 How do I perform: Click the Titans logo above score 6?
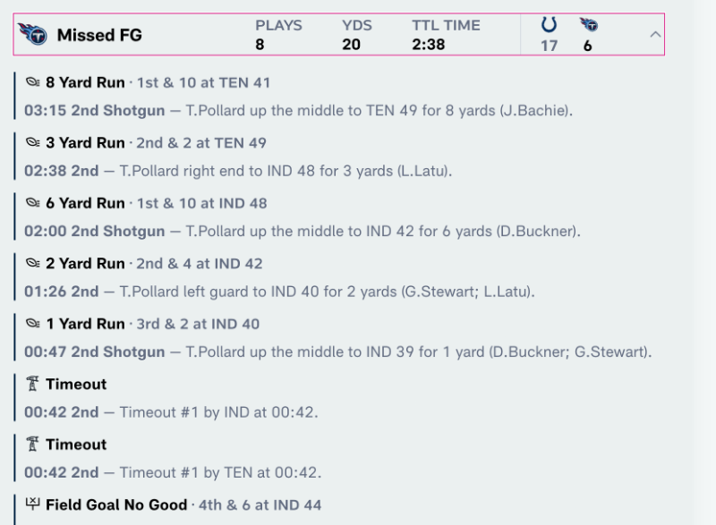pos(588,25)
